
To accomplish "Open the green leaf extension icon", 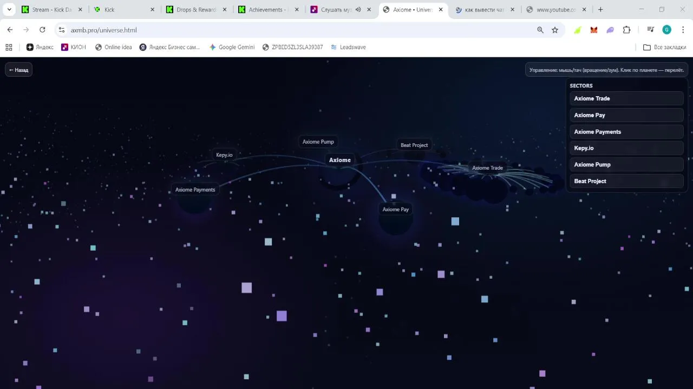I will [578, 30].
